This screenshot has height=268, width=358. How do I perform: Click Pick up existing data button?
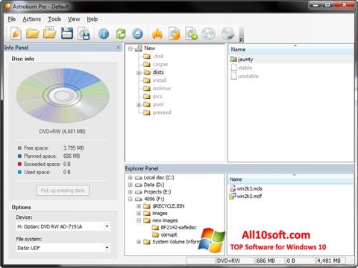pos(63,191)
